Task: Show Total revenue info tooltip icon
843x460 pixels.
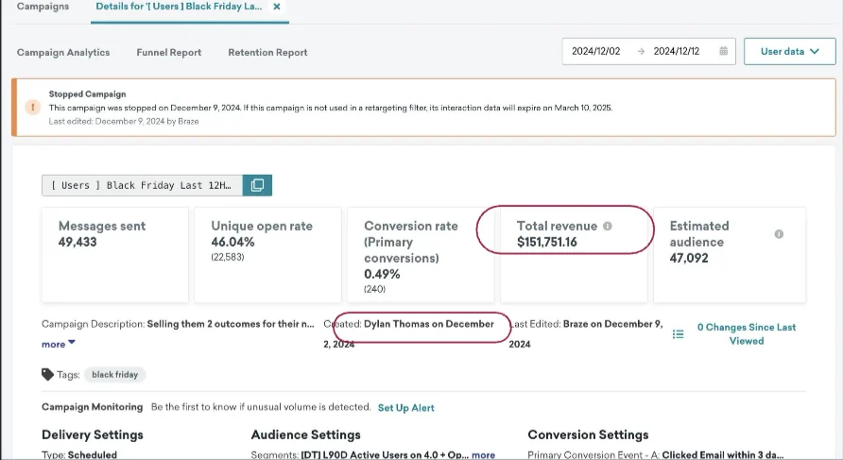Action: [608, 227]
